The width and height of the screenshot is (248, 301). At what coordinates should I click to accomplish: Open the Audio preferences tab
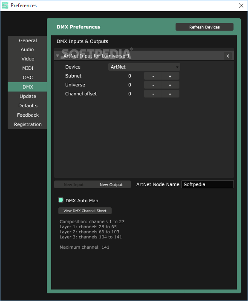[28, 49]
